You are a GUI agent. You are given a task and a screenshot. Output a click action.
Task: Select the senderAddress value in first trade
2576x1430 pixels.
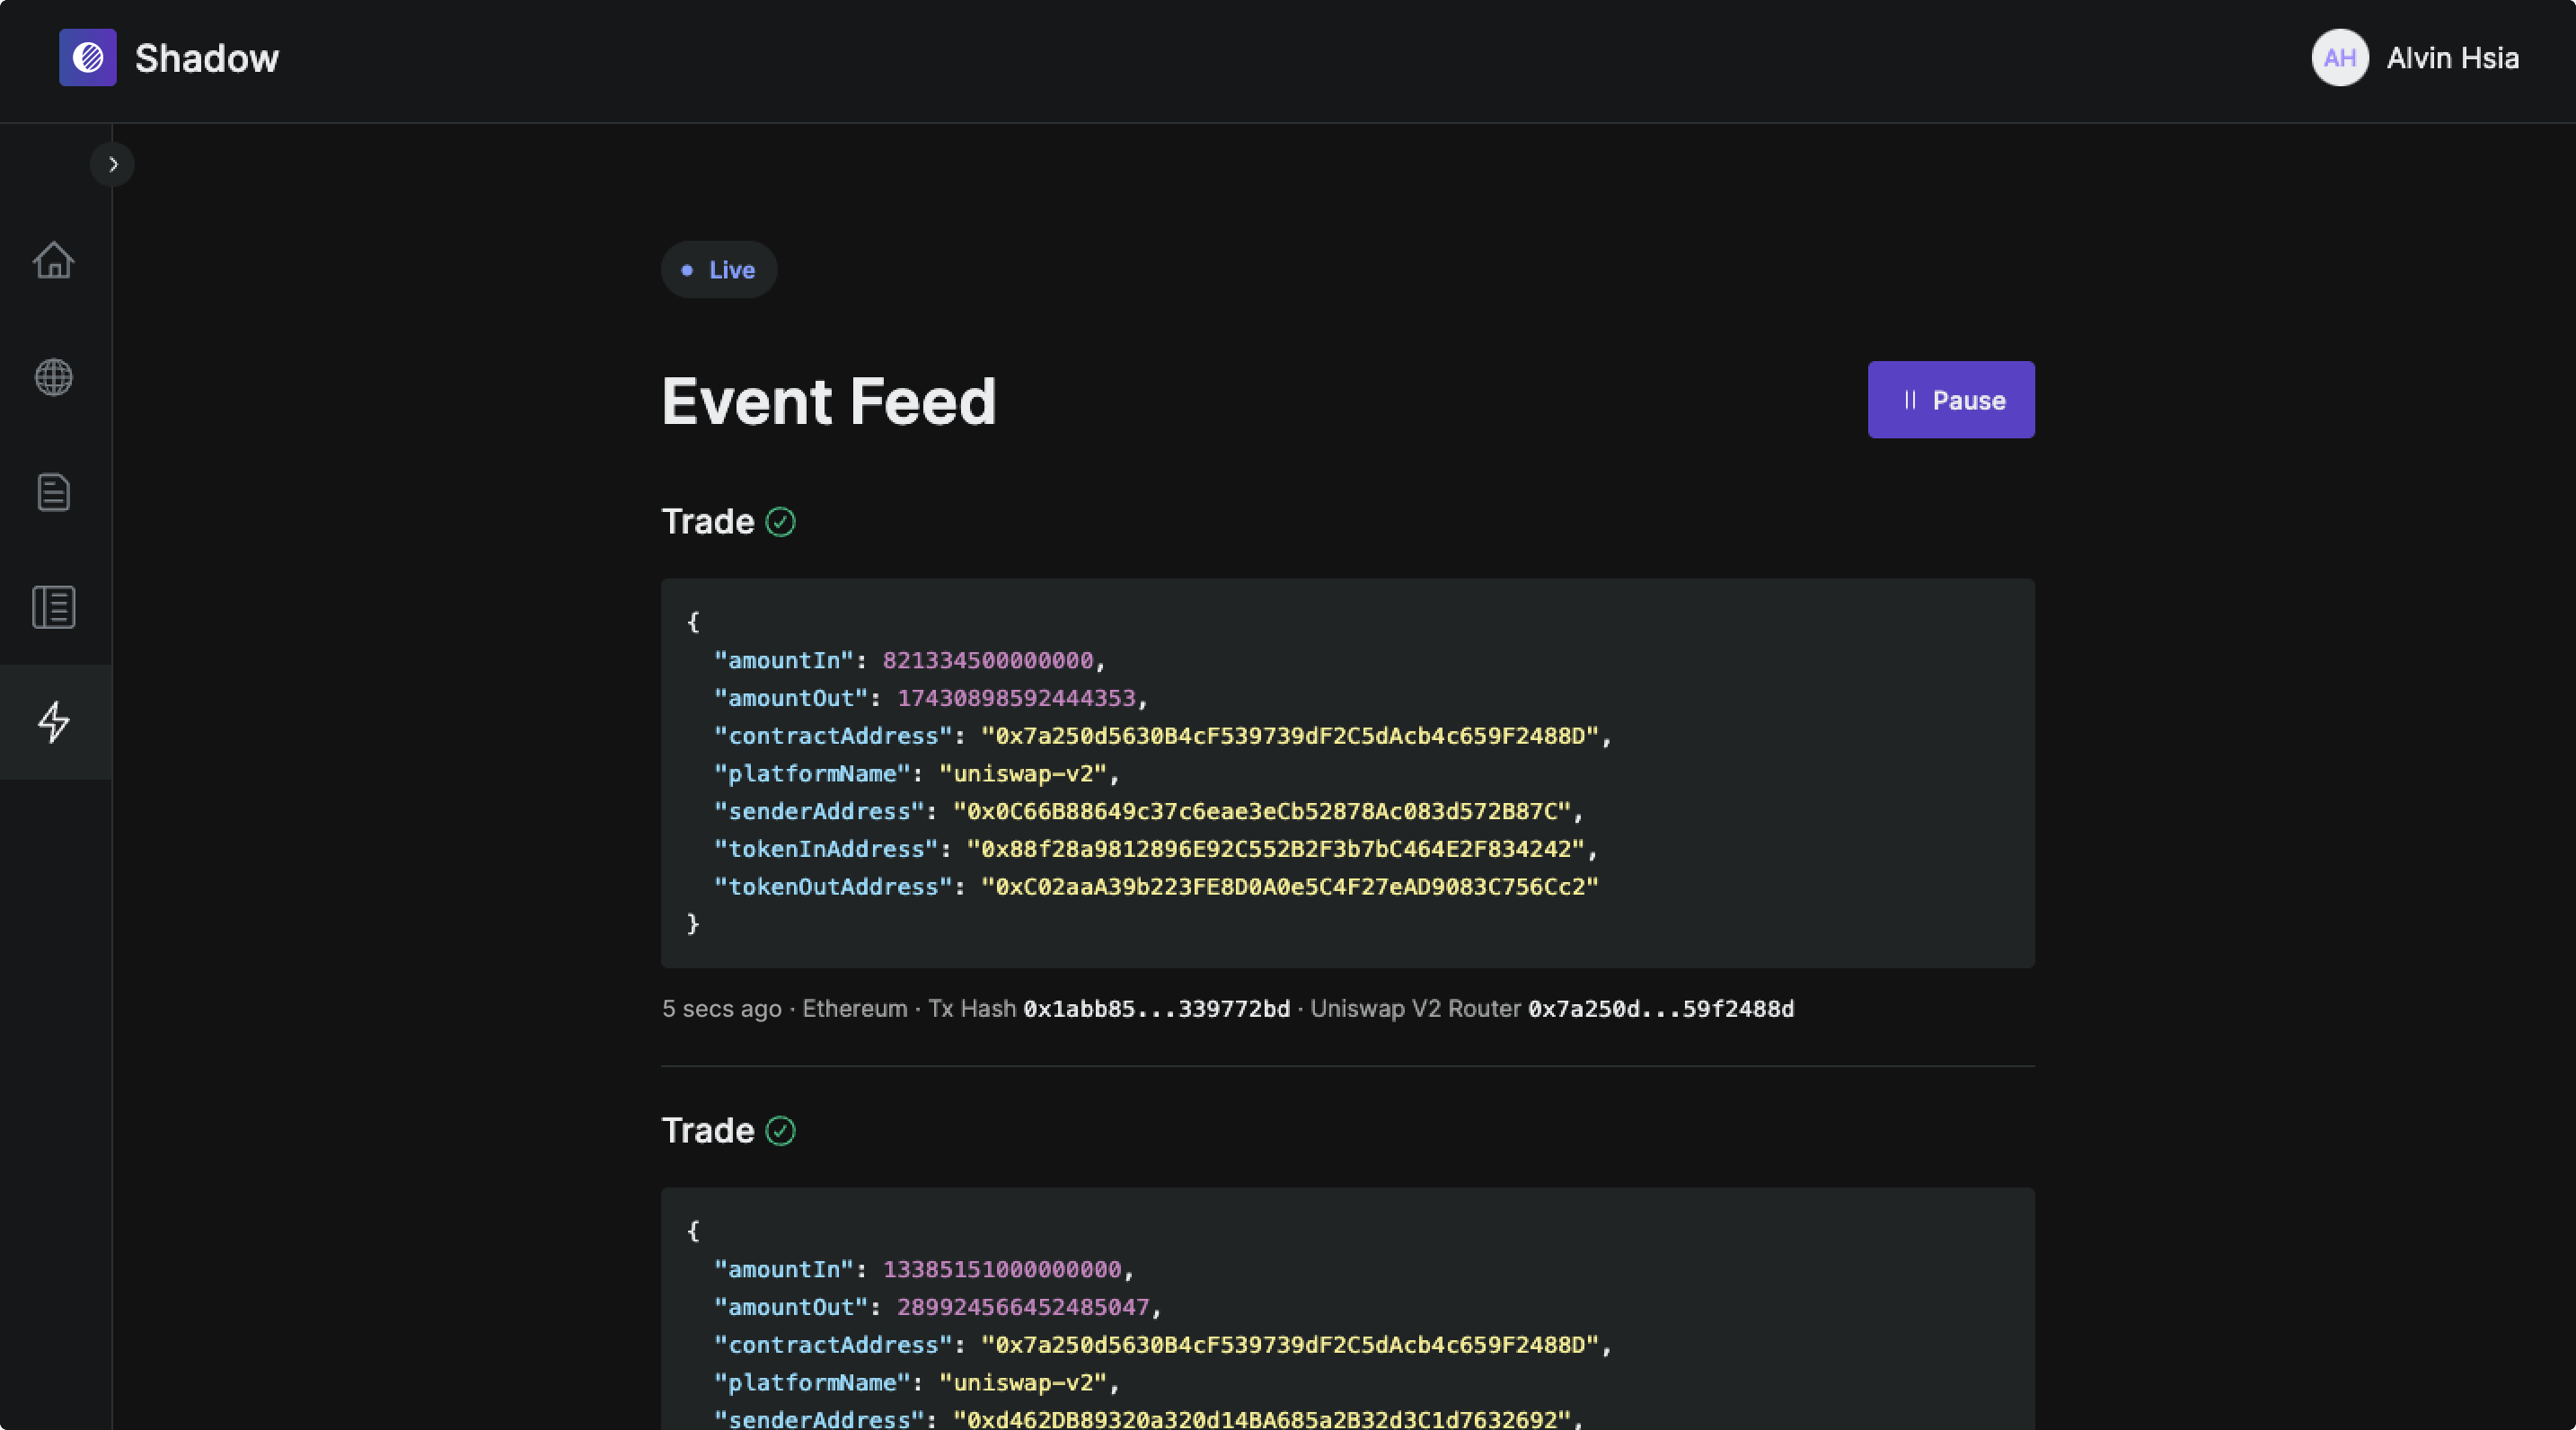[1262, 811]
